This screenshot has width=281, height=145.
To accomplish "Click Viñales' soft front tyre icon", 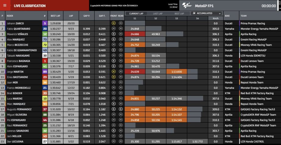I will pyautogui.click(x=113, y=34).
